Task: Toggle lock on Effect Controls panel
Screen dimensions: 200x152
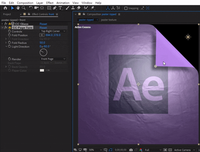Action: [29, 14]
